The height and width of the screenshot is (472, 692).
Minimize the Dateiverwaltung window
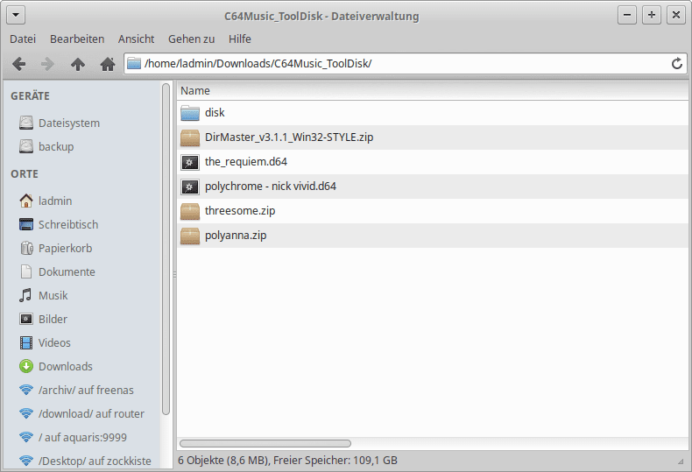(x=626, y=16)
